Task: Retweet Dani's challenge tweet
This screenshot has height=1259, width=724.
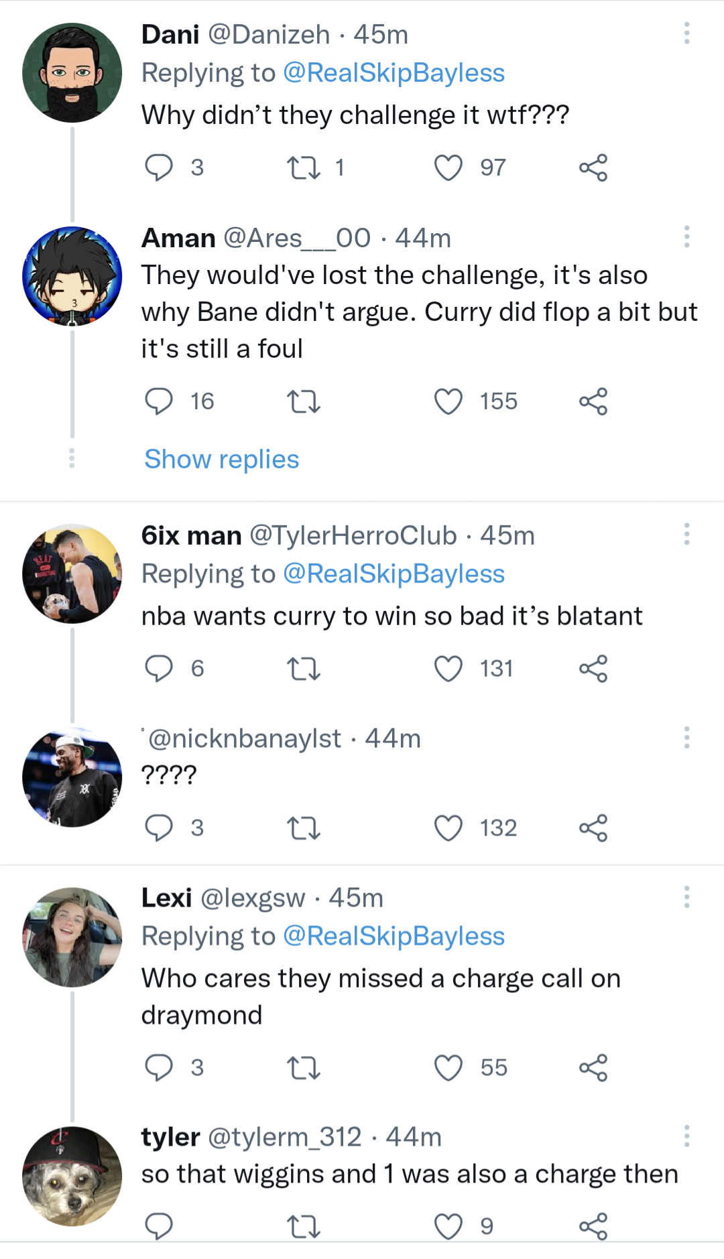Action: click(303, 168)
